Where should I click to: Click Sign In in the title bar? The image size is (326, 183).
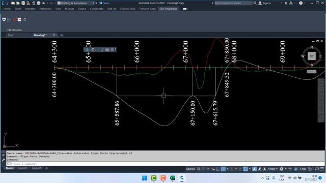(265, 3)
